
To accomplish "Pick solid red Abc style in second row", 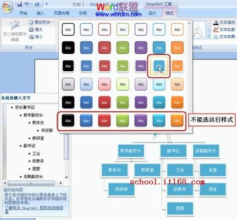I will 104,48.
